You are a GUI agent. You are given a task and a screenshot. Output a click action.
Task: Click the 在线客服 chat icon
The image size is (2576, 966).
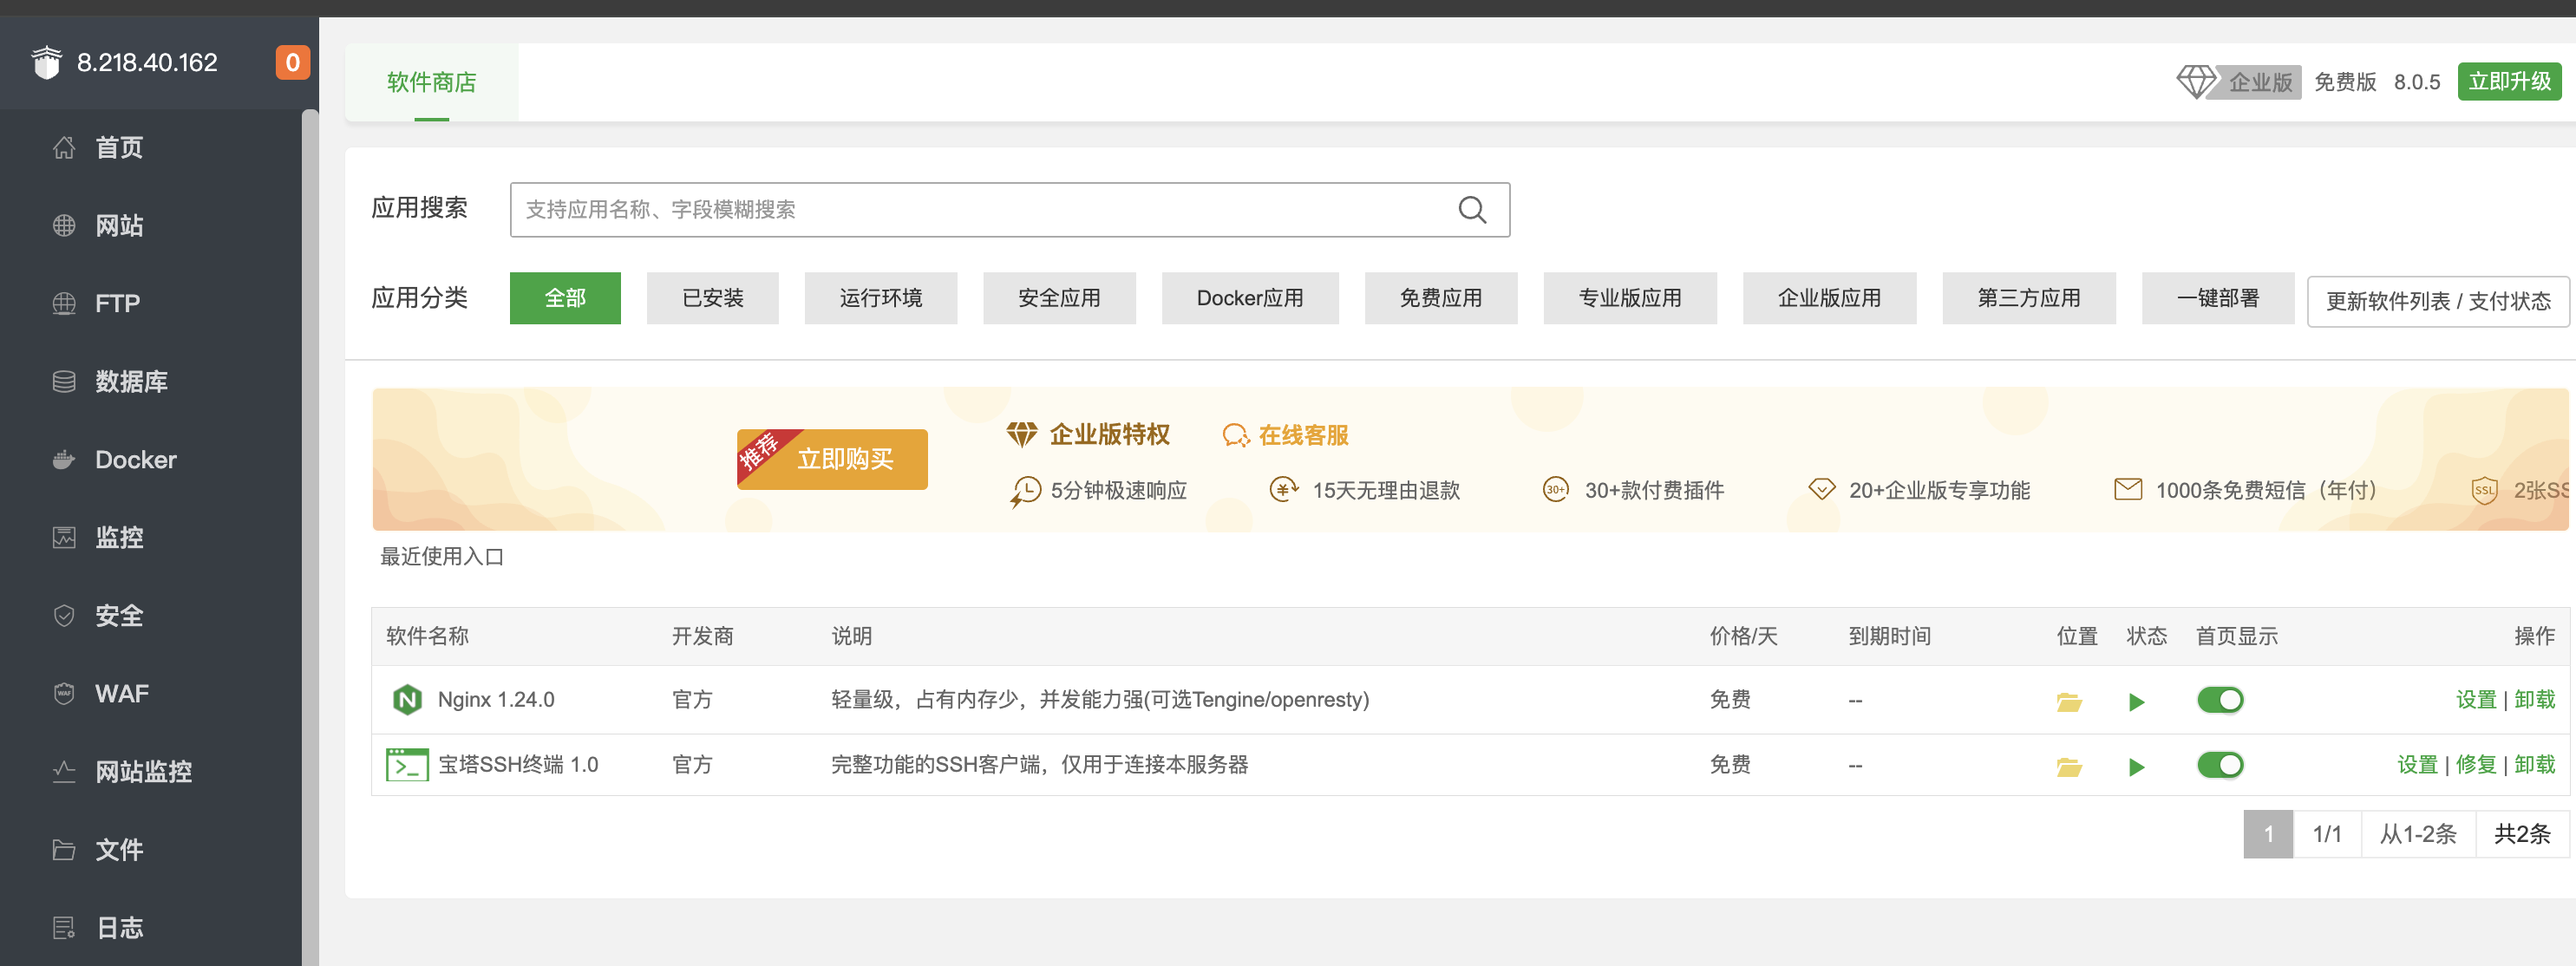pos(1236,436)
